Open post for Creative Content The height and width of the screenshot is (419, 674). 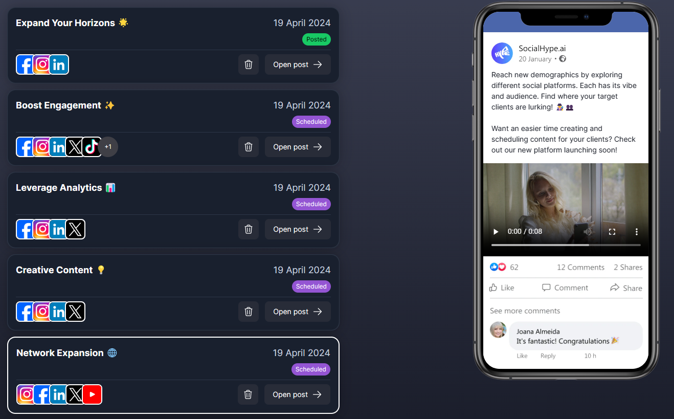click(298, 312)
